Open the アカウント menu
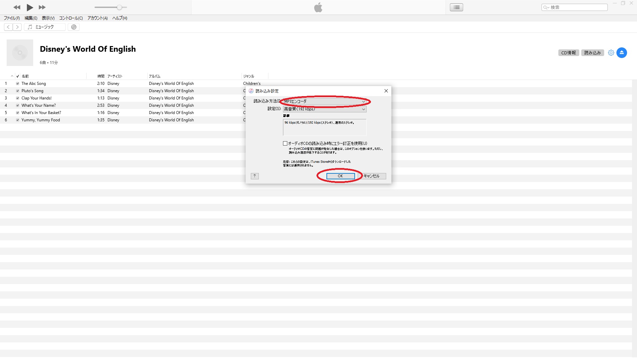This screenshot has height=358, width=637. coord(98,18)
